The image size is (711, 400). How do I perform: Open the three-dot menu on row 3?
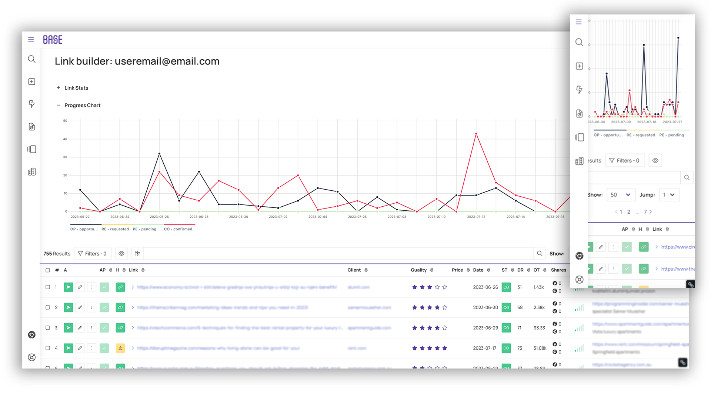(x=91, y=328)
